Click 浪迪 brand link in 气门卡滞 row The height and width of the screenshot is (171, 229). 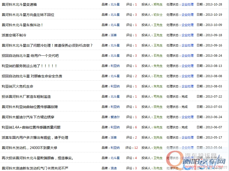pos(114,168)
